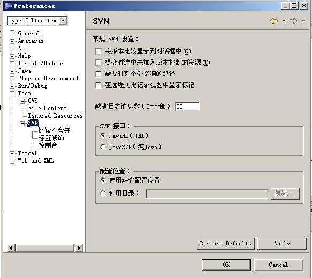
Task: Select 使用目录 radio button
Action: (103, 194)
